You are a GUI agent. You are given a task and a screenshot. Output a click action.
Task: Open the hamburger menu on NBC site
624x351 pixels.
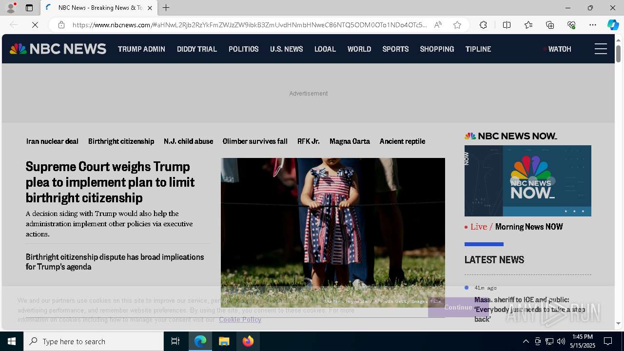[x=601, y=49]
